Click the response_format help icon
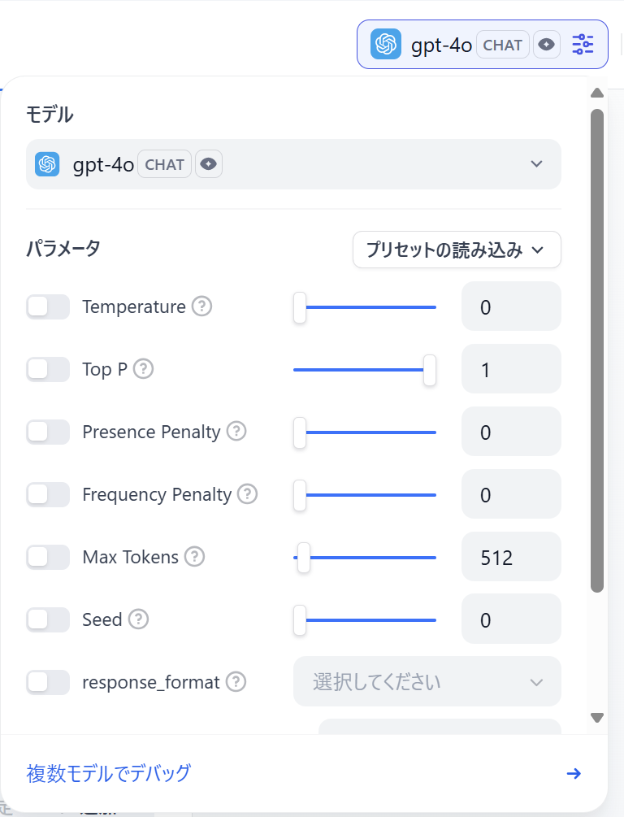 coord(236,681)
